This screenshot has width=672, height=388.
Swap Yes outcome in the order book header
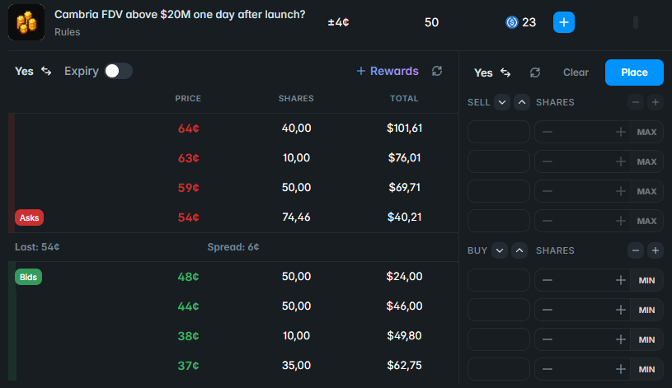[x=46, y=71]
